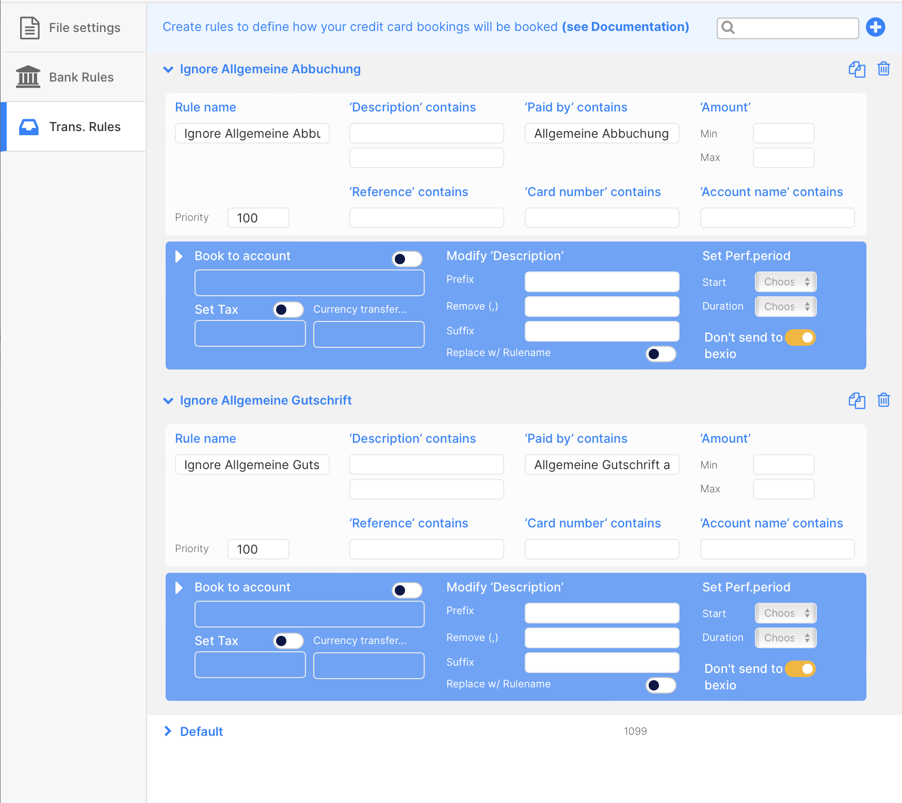Viewport: 902px width, 803px height.
Task: Click the magnifier icon in search box
Action: pos(728,28)
